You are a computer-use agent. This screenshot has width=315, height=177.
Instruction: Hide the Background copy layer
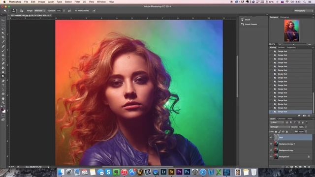click(x=271, y=150)
